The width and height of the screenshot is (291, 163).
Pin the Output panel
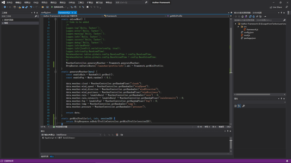pos(228,131)
